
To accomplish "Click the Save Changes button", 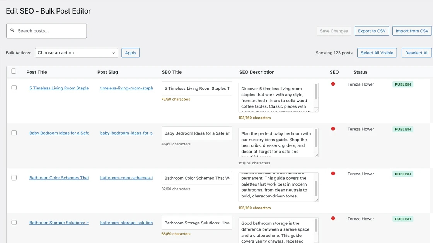I will coord(334,30).
